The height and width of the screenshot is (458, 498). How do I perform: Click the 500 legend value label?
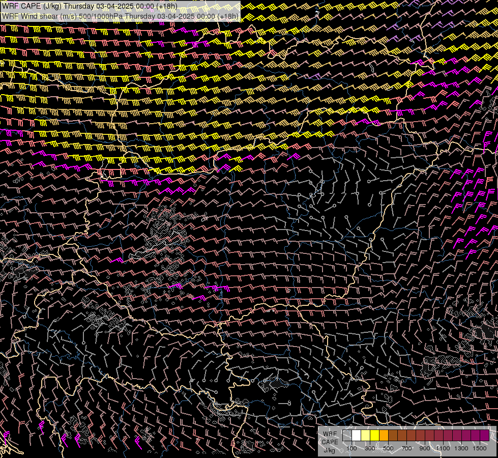click(x=388, y=448)
